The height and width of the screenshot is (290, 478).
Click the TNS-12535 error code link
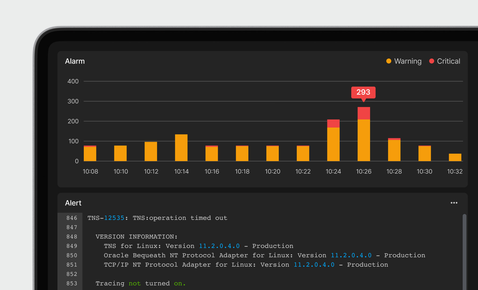coord(114,218)
